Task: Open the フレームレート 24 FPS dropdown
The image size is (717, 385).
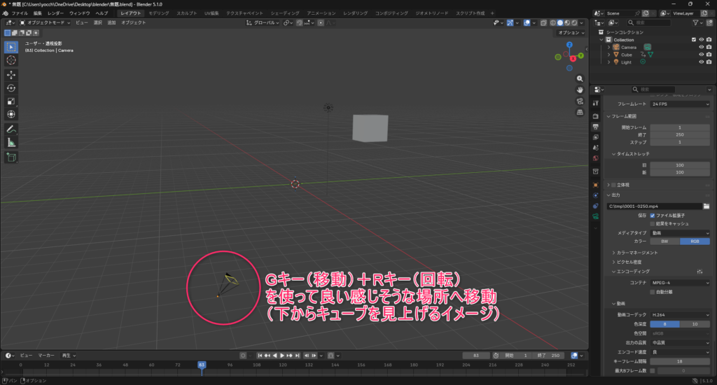Action: (679, 104)
